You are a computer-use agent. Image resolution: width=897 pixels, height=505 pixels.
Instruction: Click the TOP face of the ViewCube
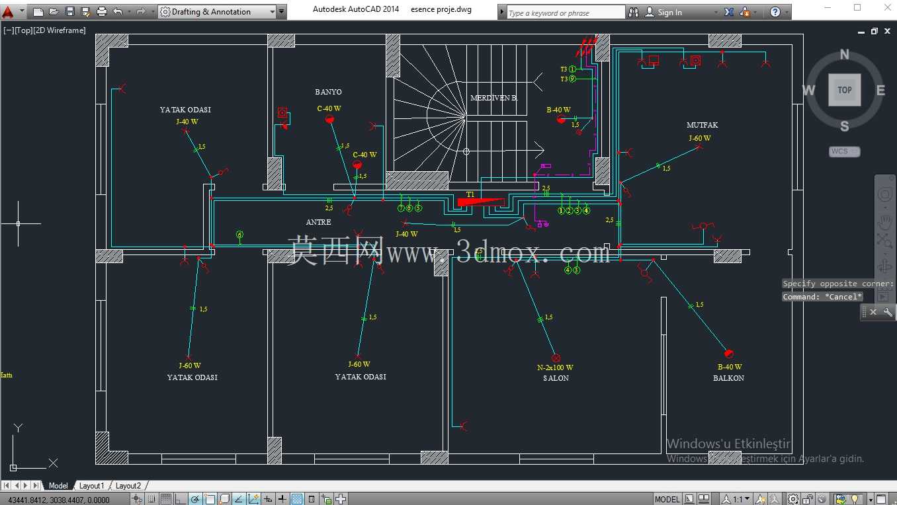pos(845,90)
